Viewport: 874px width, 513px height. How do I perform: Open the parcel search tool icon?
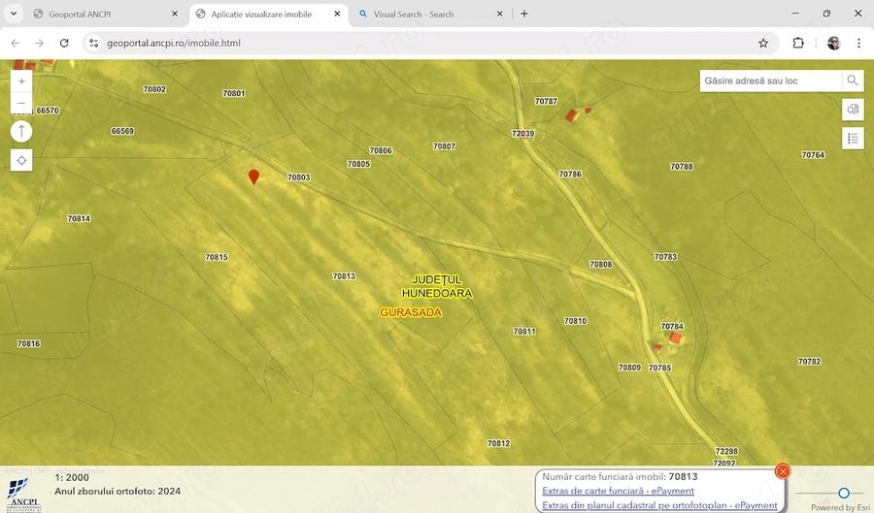853,109
